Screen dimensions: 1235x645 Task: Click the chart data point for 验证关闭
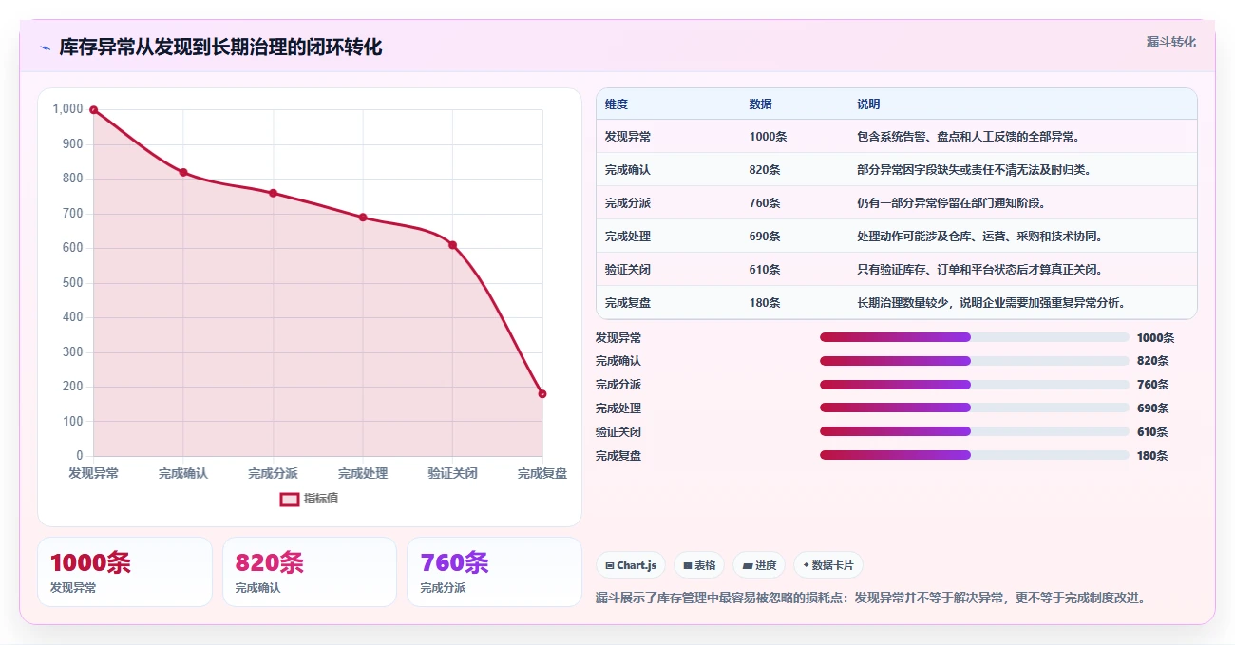pos(452,245)
